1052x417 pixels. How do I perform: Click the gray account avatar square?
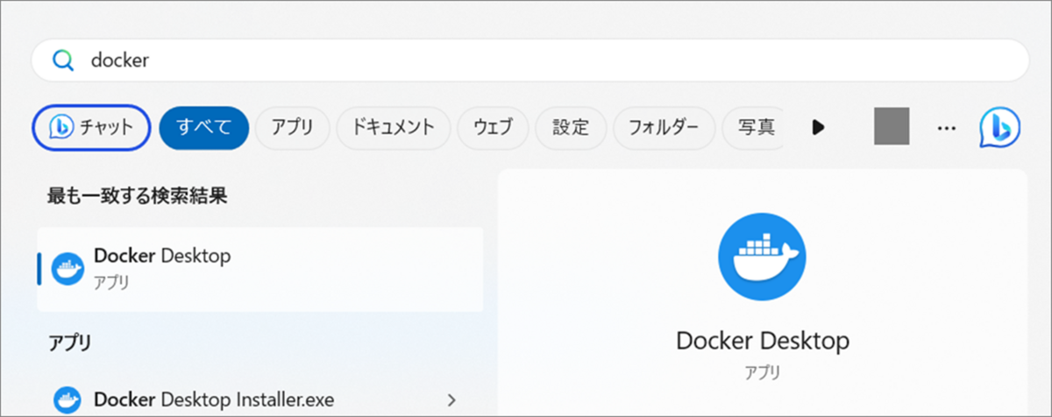892,128
